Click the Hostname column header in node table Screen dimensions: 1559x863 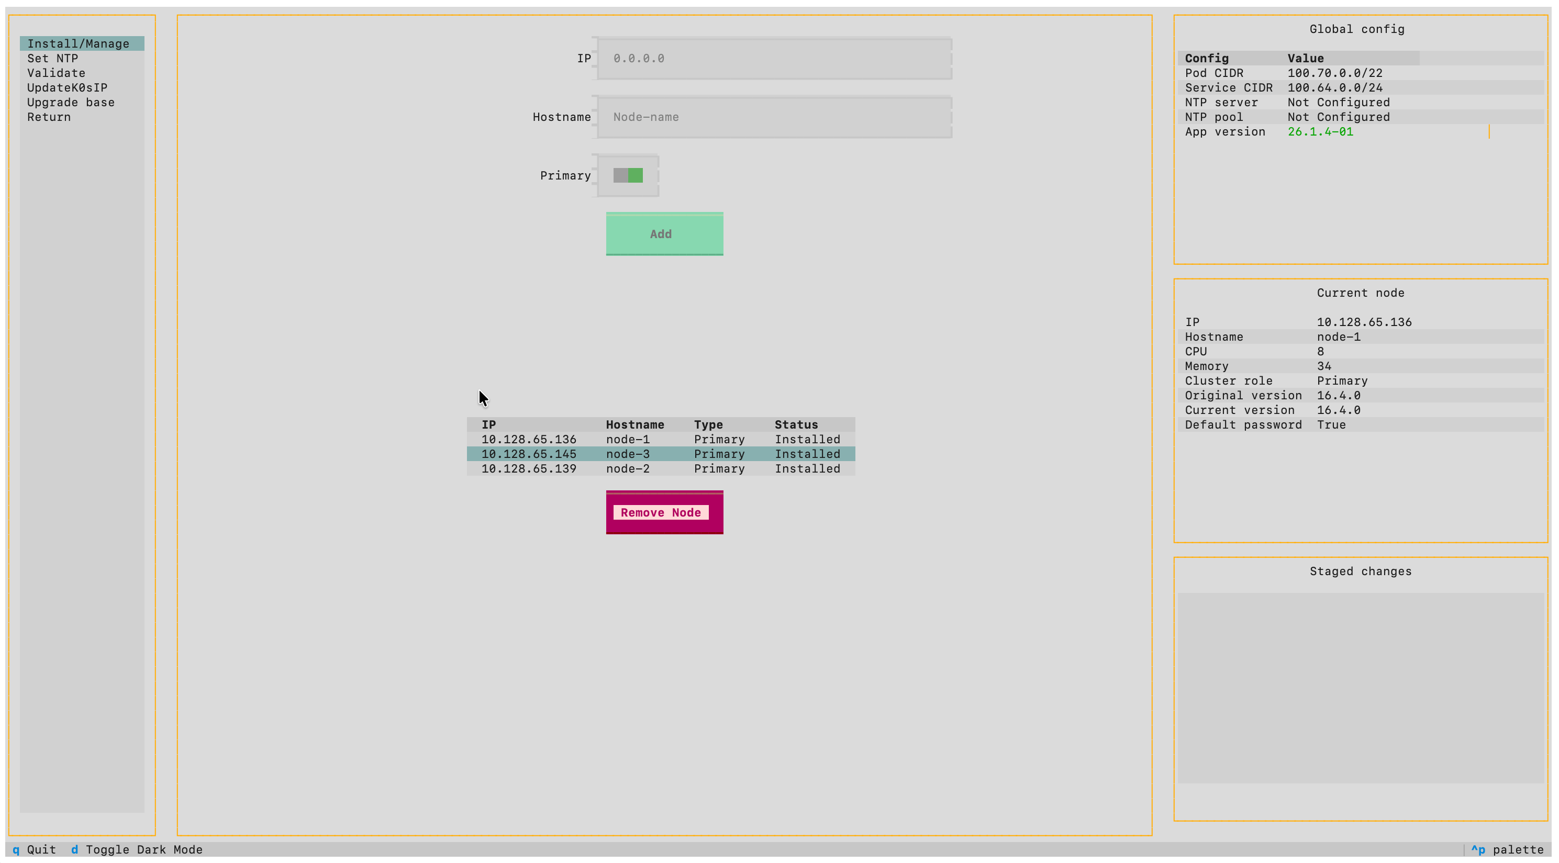(635, 424)
